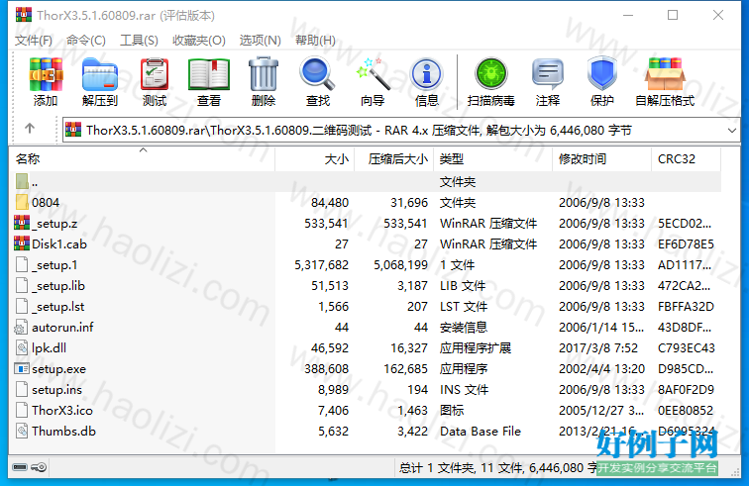The width and height of the screenshot is (749, 486).
Task: Click the status bar key password icon
Action: (40, 467)
